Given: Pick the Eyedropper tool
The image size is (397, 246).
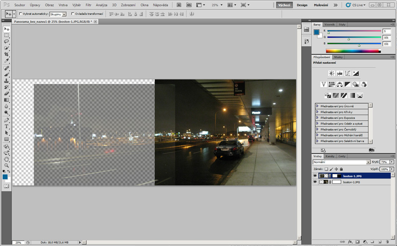Looking at the screenshot, I should [x=6, y=61].
